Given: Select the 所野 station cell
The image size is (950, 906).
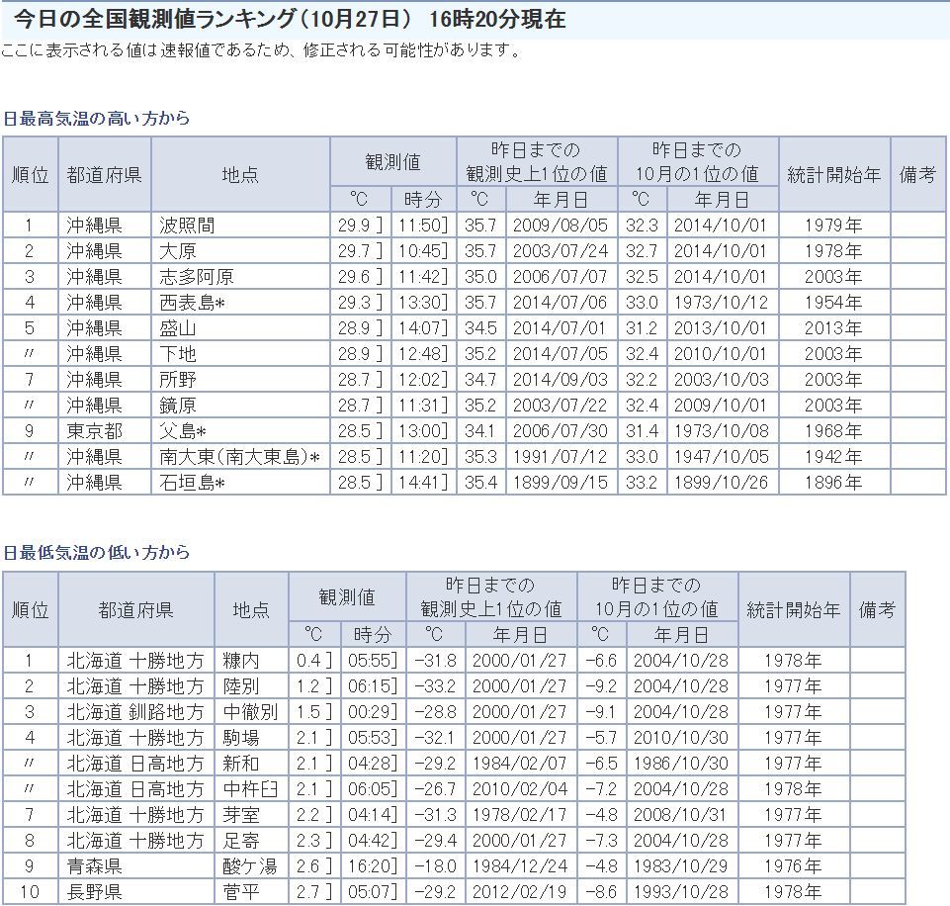Looking at the screenshot, I should point(240,380).
